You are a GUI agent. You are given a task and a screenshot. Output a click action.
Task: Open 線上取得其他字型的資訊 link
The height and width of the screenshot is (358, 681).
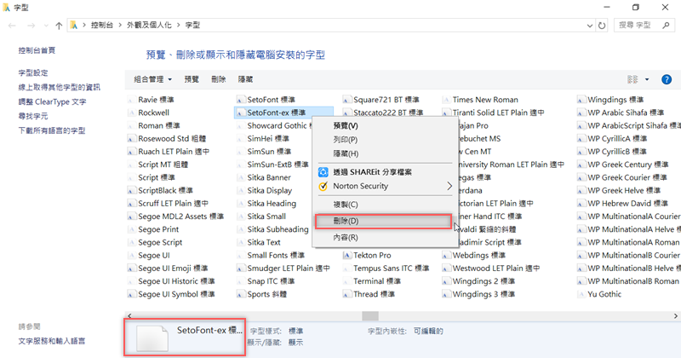(x=59, y=87)
